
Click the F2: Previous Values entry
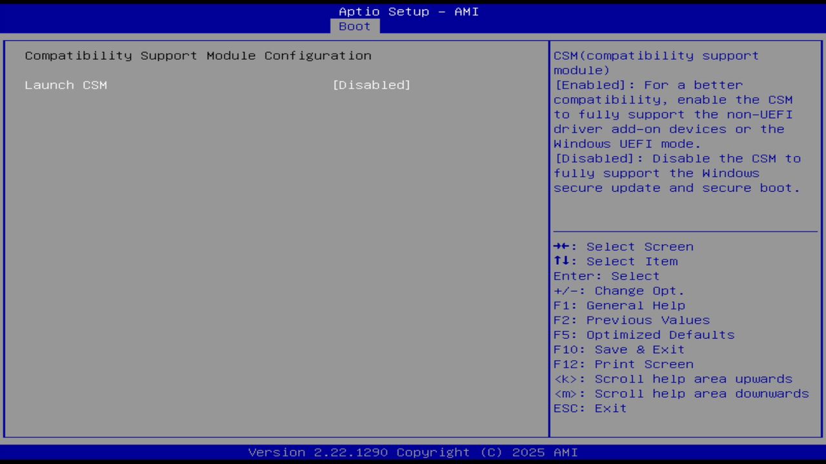[x=631, y=320]
